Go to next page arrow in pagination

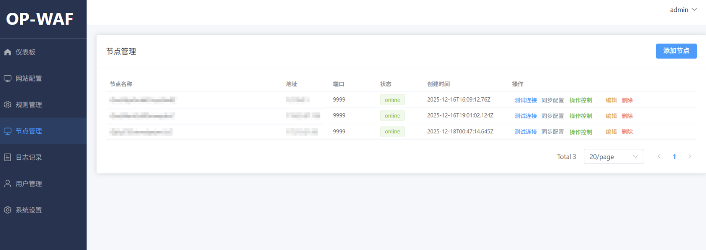click(689, 157)
